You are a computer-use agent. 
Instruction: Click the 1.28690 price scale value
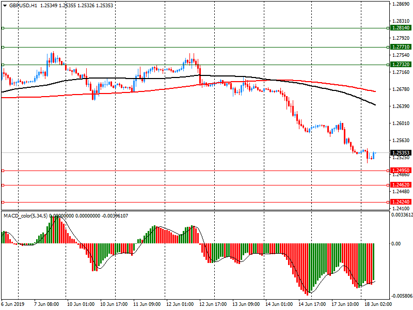click(x=401, y=4)
